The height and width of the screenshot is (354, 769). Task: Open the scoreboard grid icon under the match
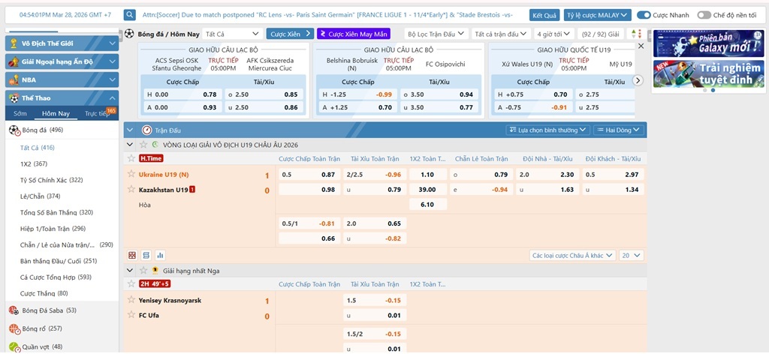click(132, 256)
